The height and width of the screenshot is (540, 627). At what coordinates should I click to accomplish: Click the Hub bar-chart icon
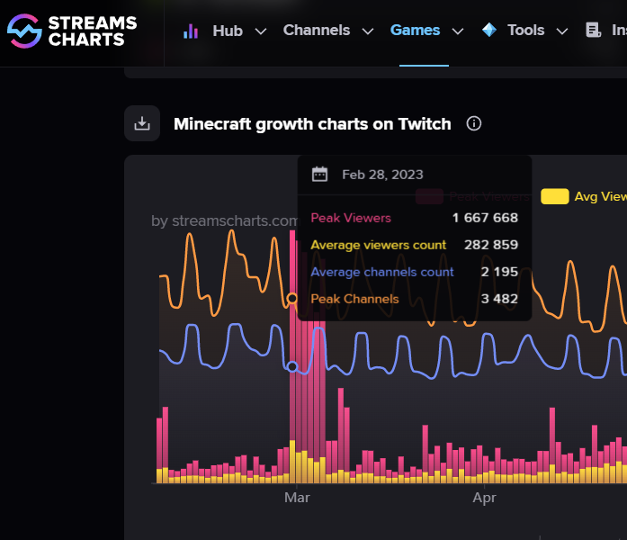tap(191, 31)
